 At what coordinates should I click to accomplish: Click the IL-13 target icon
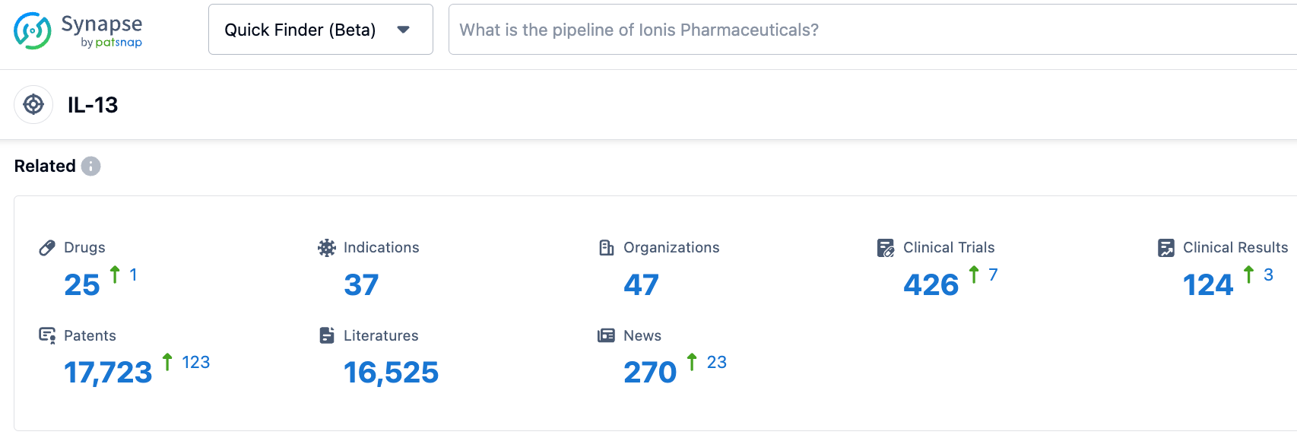[33, 104]
